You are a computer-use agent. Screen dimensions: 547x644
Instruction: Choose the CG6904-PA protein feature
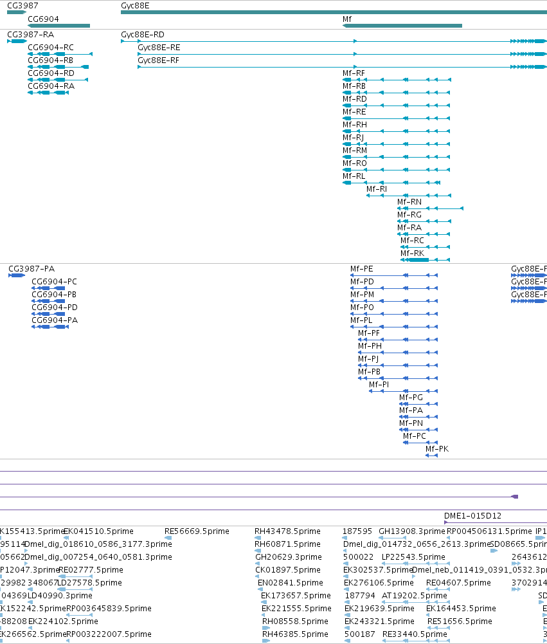(50, 327)
